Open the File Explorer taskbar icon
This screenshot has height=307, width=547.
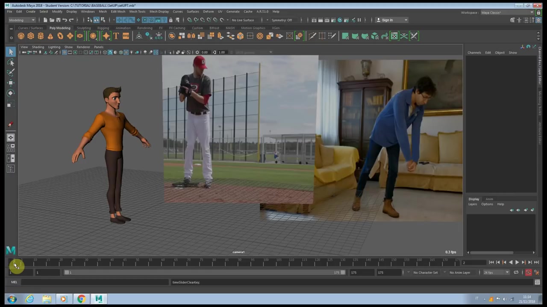coord(47,299)
